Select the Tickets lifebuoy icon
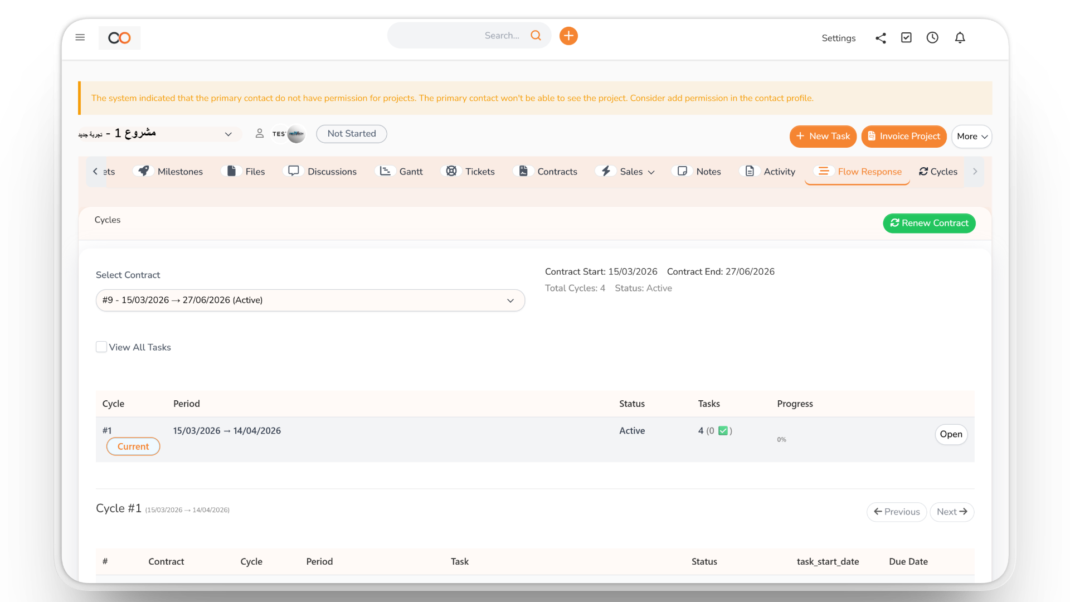Image resolution: width=1070 pixels, height=602 pixels. coord(451,171)
